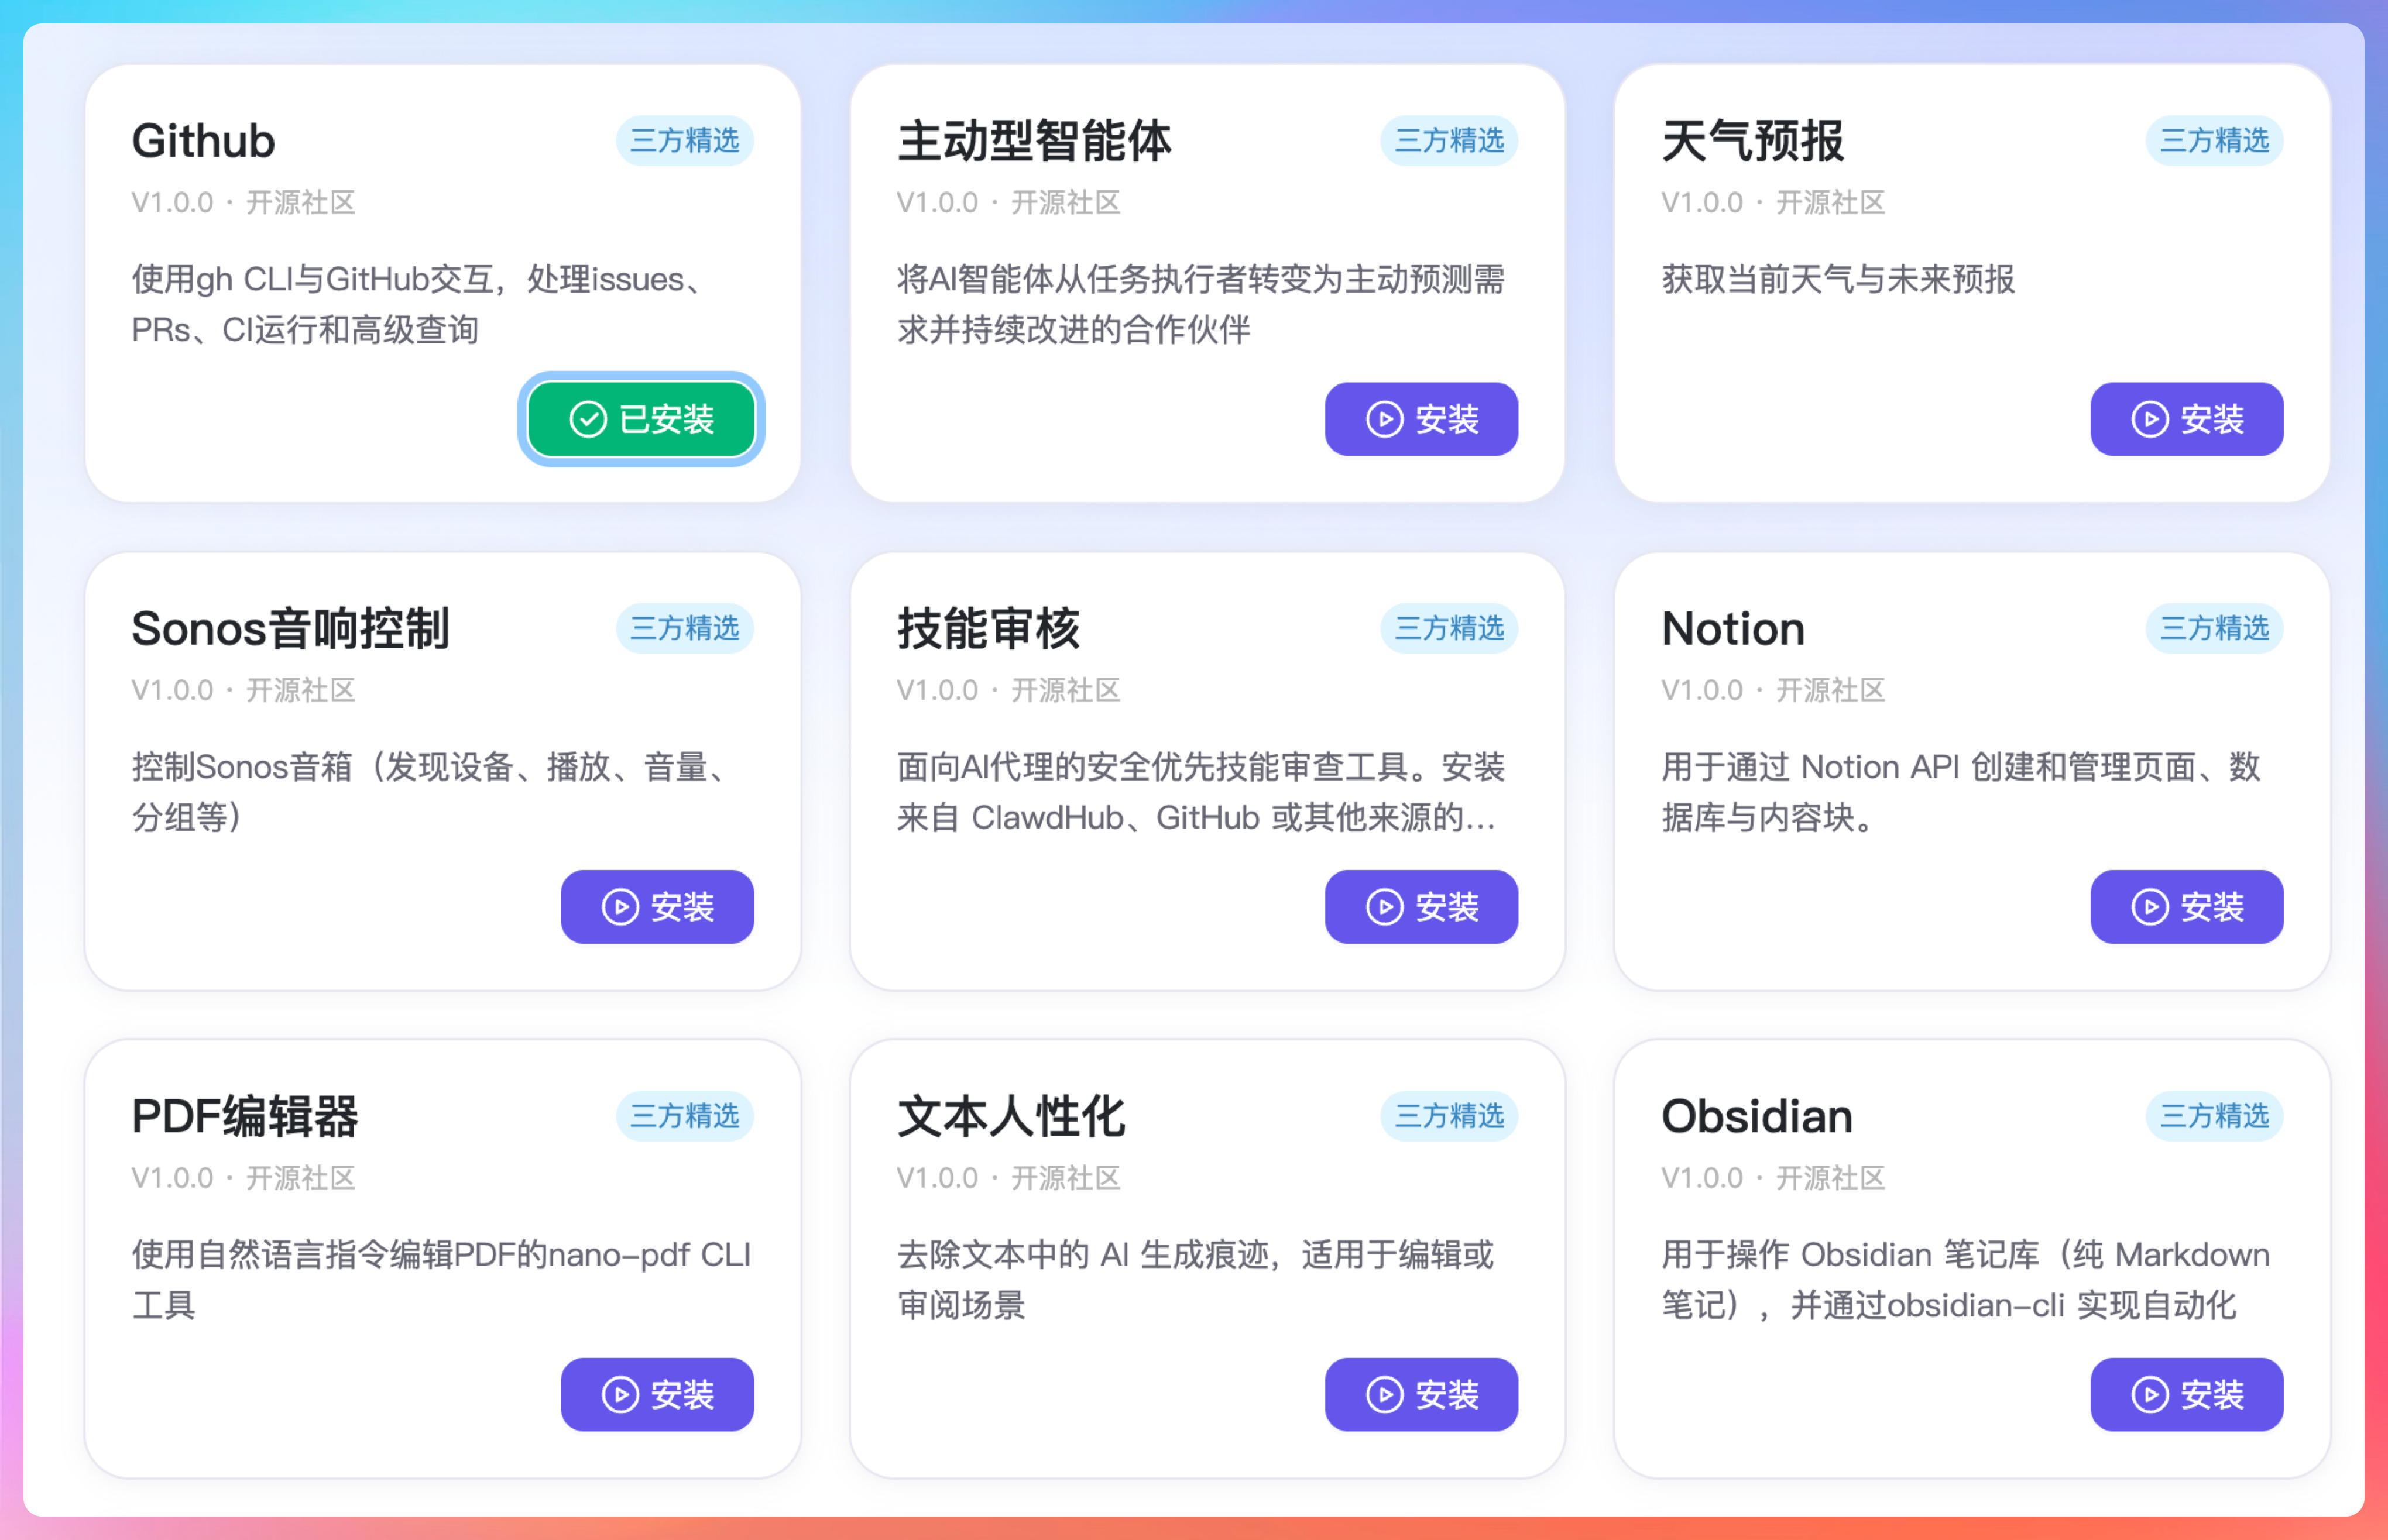Click the 三方精选 badge on Obsidian card
Image resolution: width=2388 pixels, height=1540 pixels.
(x=2213, y=1116)
